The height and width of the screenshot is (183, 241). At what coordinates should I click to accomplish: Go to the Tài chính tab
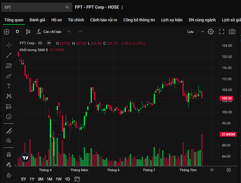pos(76,20)
